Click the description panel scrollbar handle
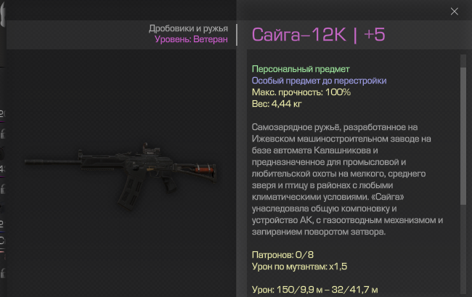The width and height of the screenshot is (472, 297). click(463, 136)
